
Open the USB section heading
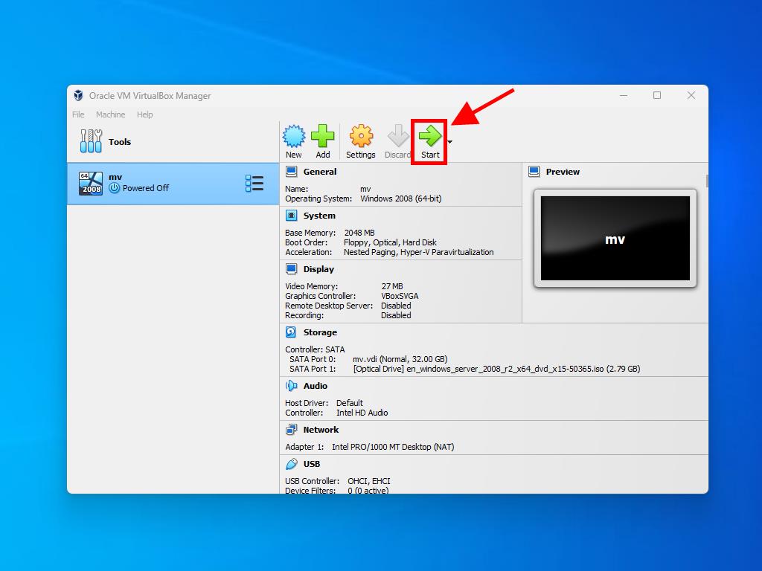(x=312, y=464)
